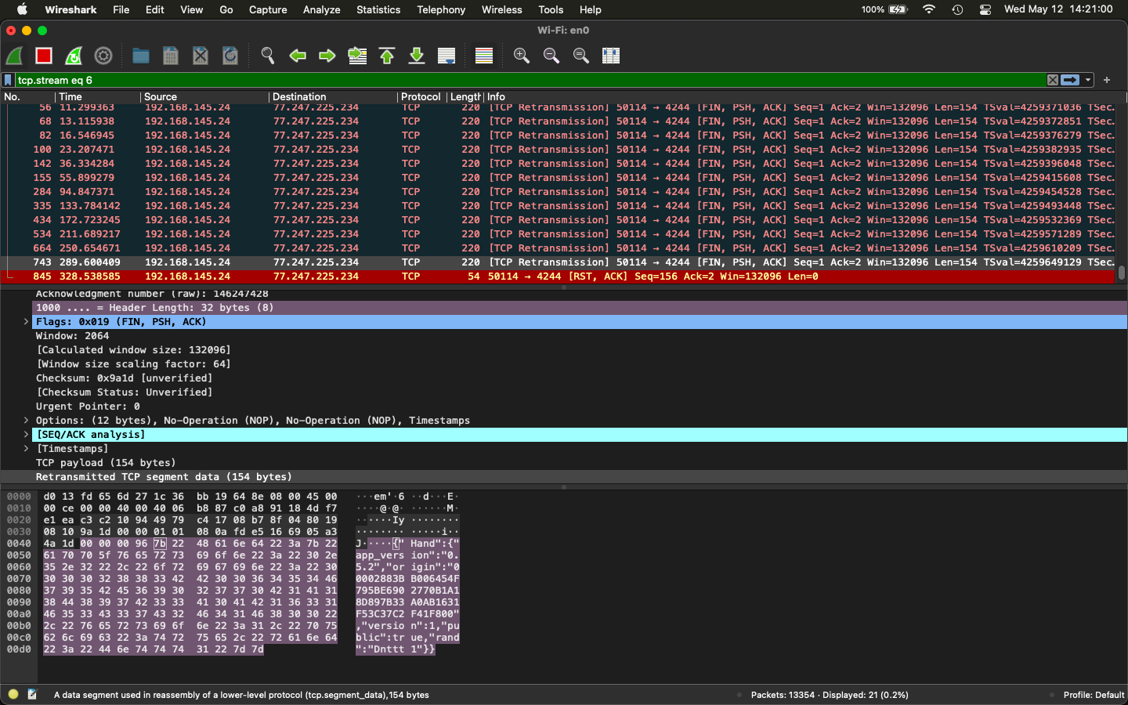Open the Telephony menu
This screenshot has width=1128, height=705.
point(440,9)
